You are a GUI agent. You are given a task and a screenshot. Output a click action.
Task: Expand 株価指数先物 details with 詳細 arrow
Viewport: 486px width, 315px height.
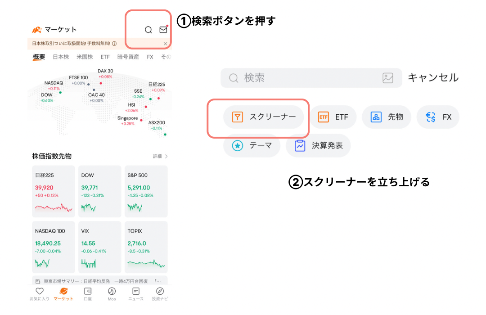[161, 156]
